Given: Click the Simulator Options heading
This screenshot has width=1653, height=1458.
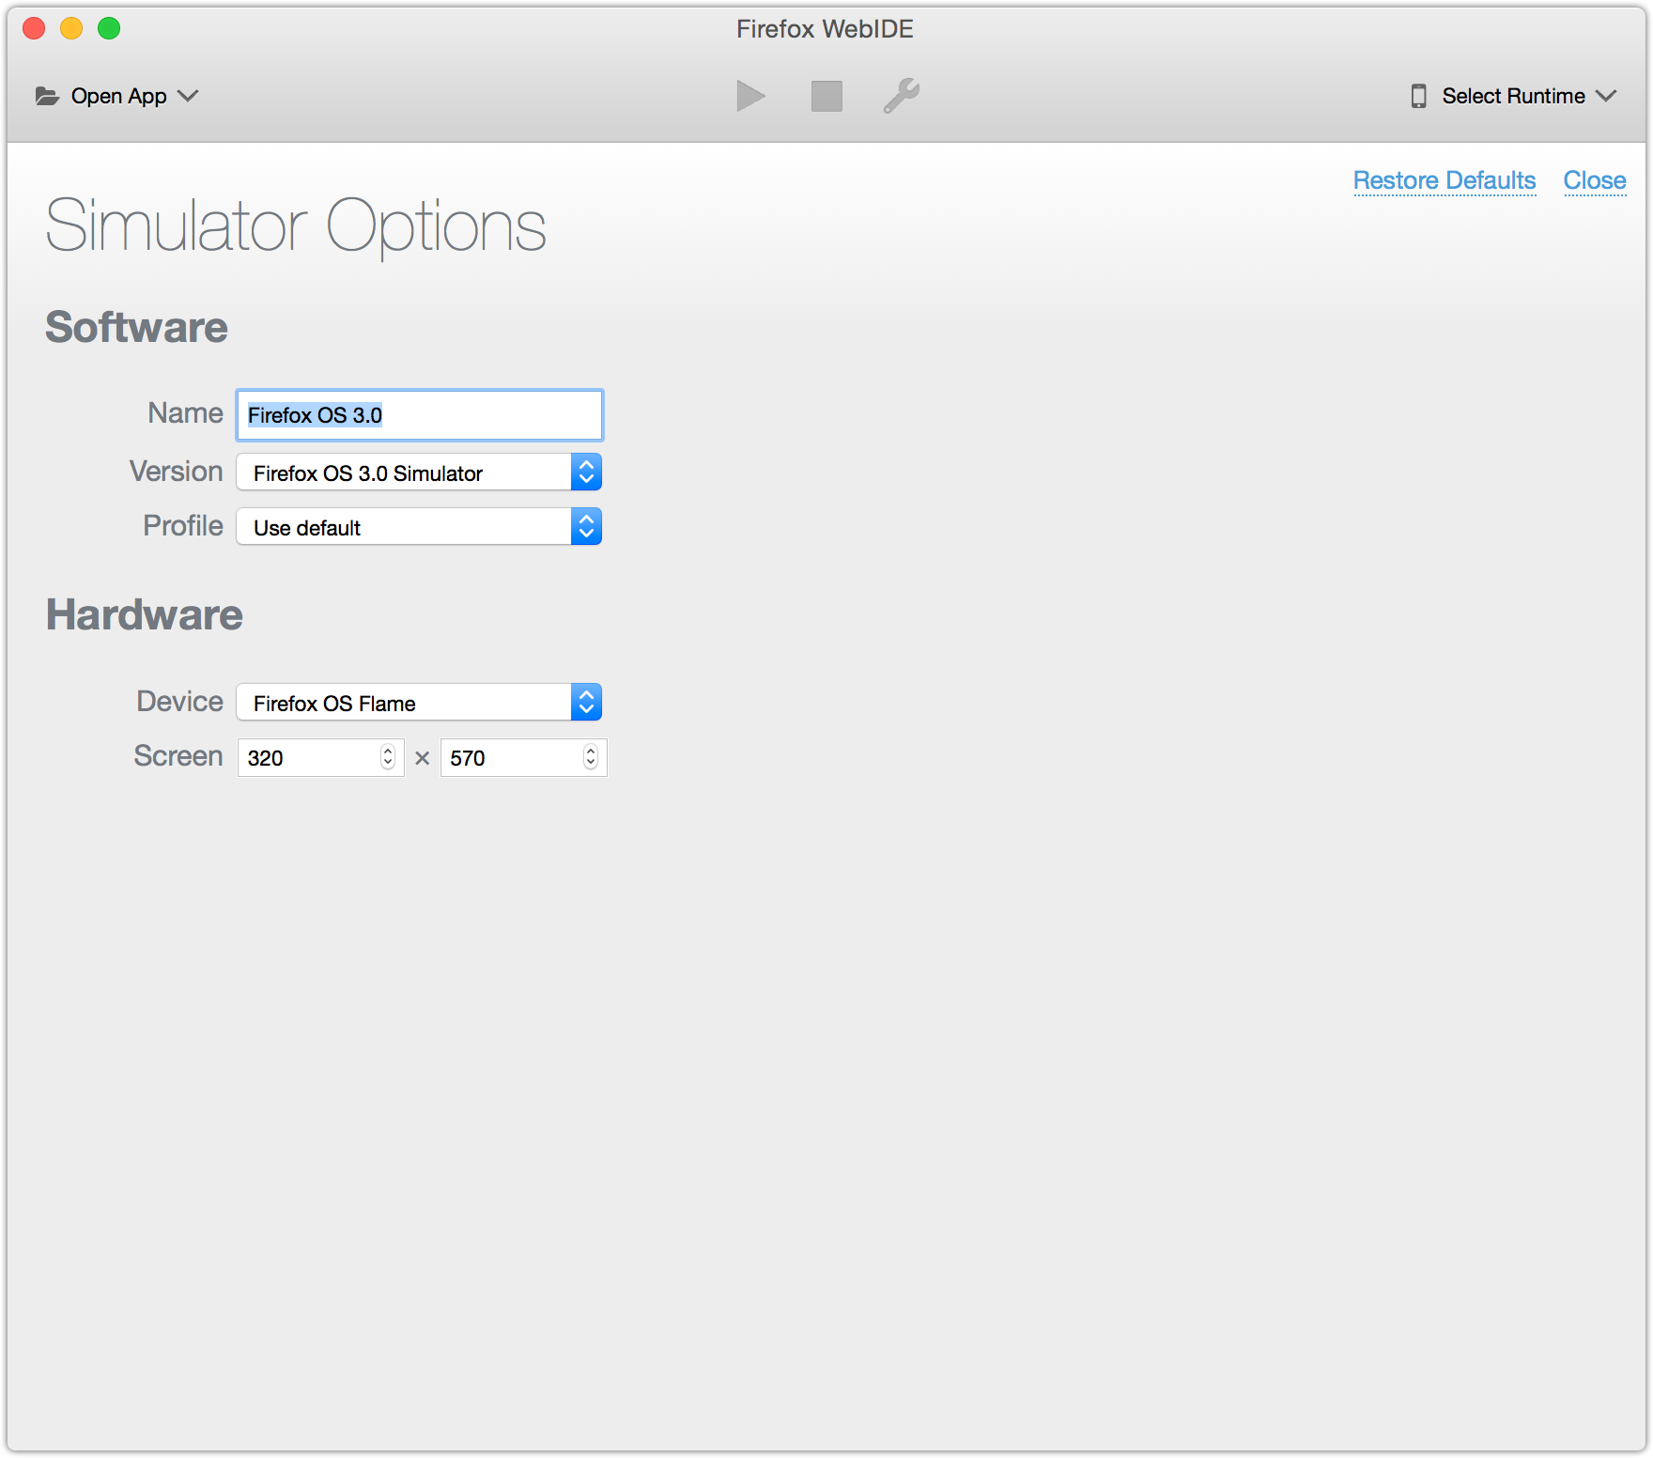Looking at the screenshot, I should click(x=296, y=226).
